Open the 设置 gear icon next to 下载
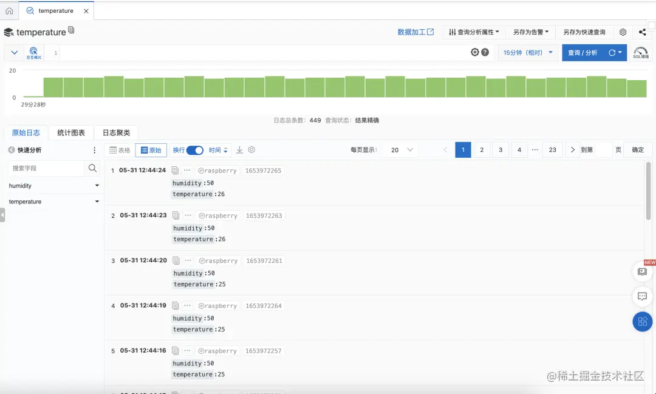656x394 pixels. point(251,149)
